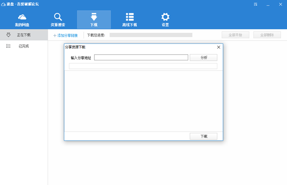287x185 pixels.
Task: Open the title bar main menu icon
Action: [x=256, y=5]
